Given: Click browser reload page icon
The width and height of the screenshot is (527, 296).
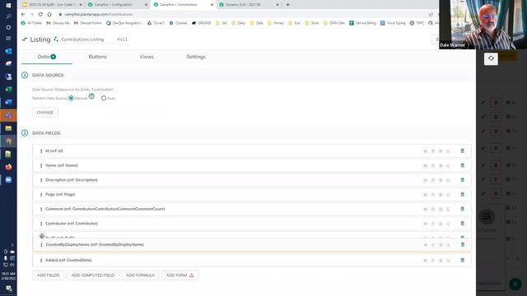Looking at the screenshot, I should 40,15.
